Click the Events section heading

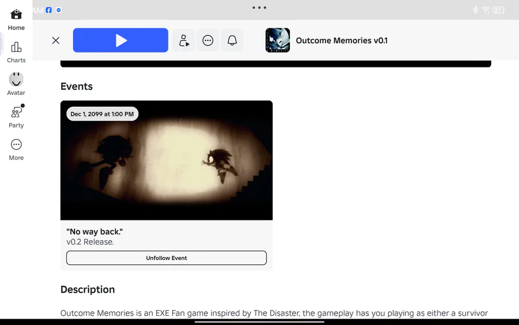pyautogui.click(x=77, y=87)
